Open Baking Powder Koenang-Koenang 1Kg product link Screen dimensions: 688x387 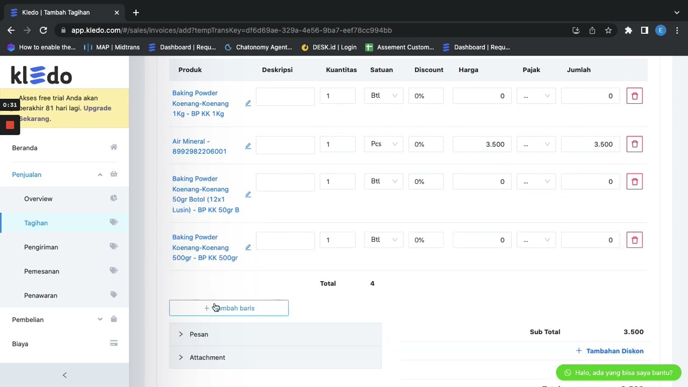[200, 103]
